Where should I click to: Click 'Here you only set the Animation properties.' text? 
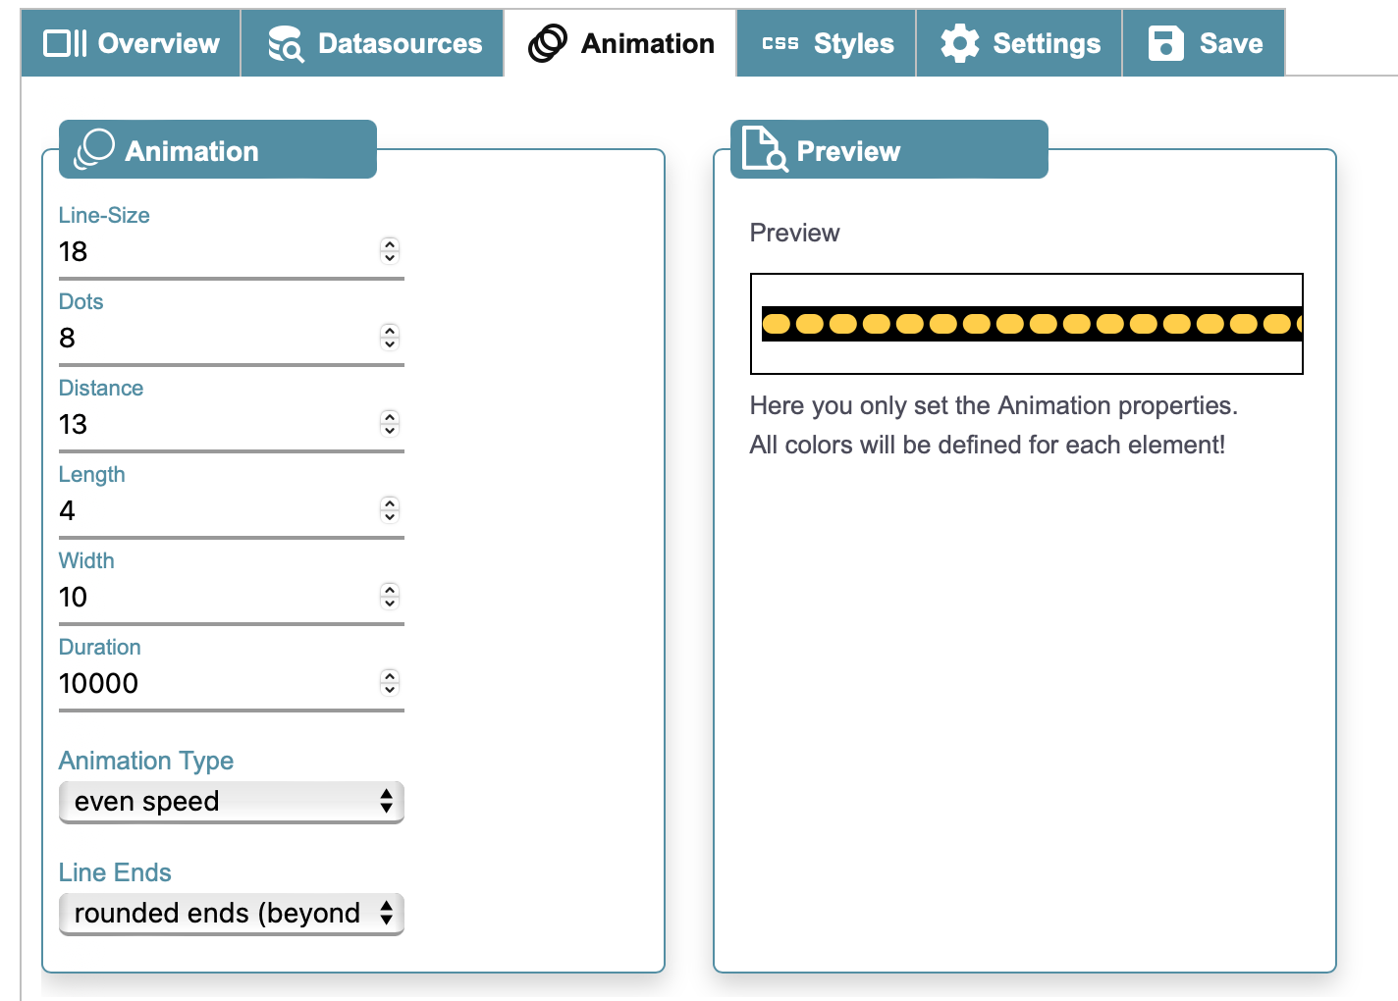(994, 405)
